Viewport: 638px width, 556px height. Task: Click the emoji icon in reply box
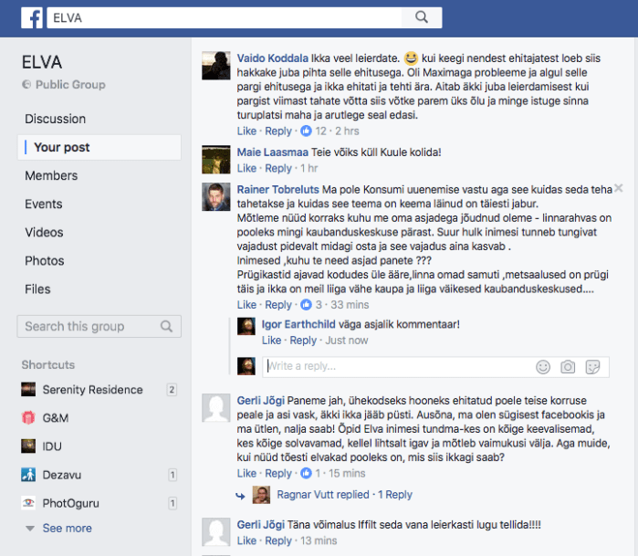coord(543,367)
